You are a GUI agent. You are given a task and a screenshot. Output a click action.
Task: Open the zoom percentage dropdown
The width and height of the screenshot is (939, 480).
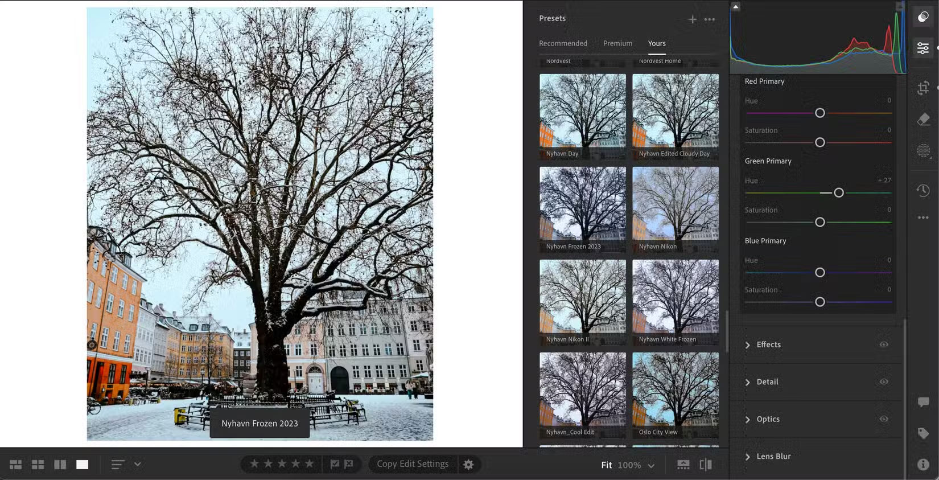(651, 466)
